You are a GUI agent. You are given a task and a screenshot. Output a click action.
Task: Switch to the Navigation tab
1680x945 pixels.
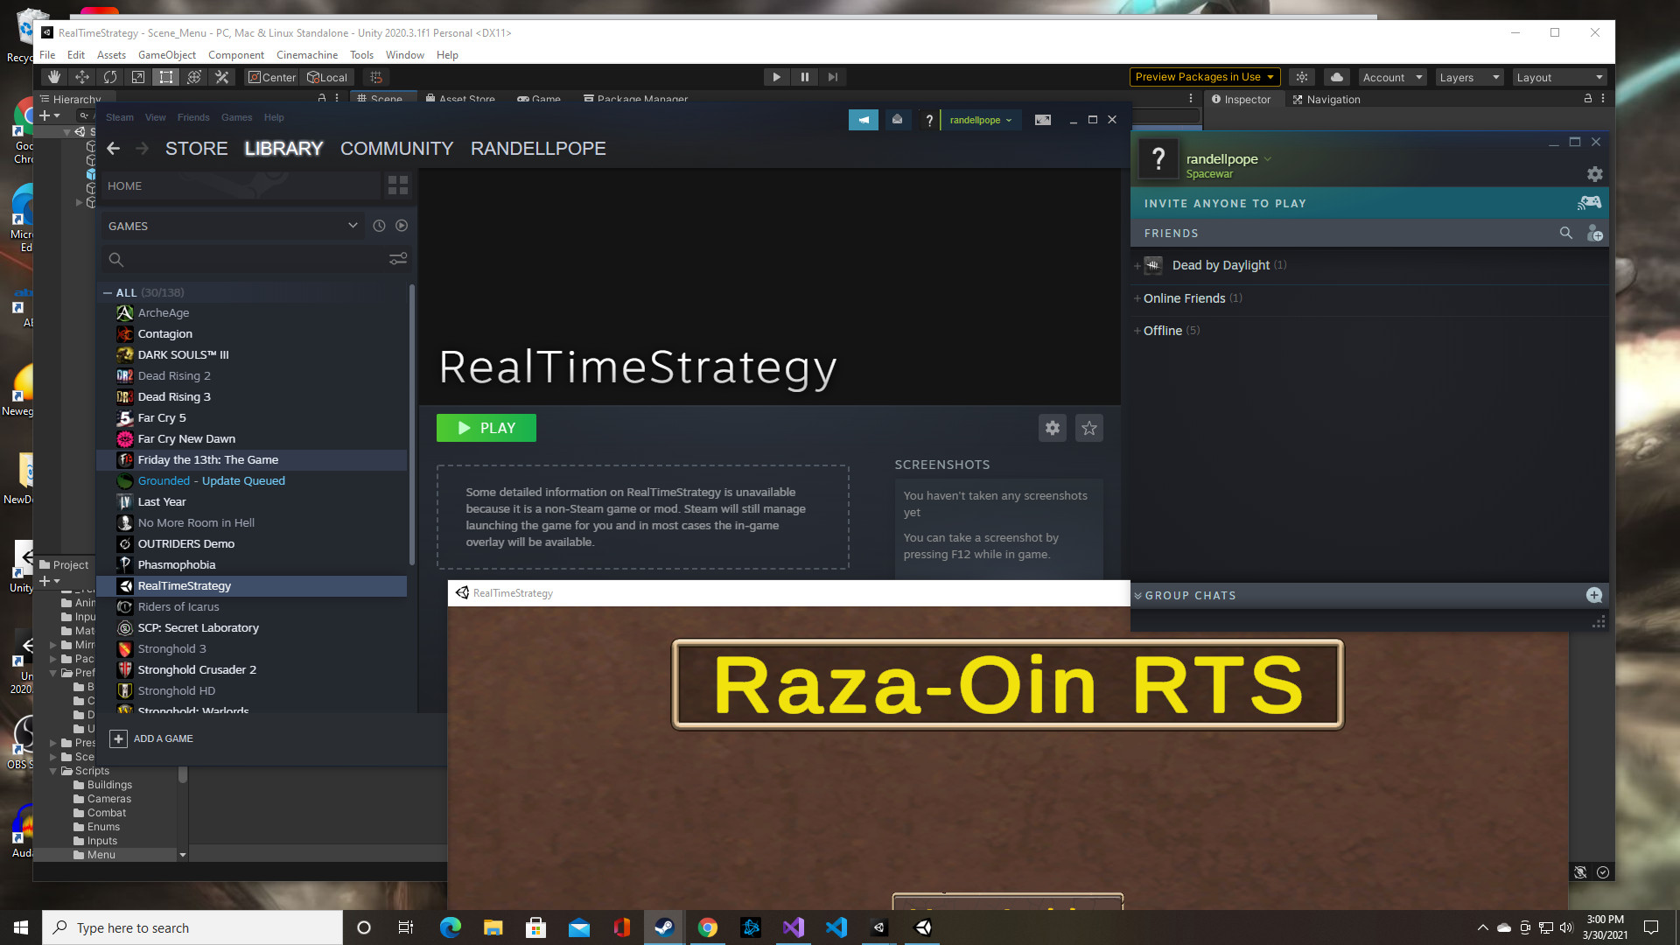click(1326, 99)
